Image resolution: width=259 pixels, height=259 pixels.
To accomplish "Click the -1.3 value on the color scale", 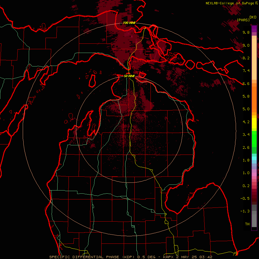I will pyautogui.click(x=245, y=211).
